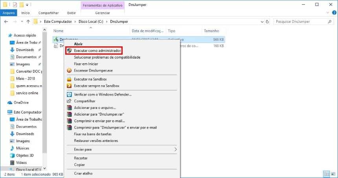
Task: Click the Escanear DnsJumper.exe antivirus icon
Action: (69, 70)
